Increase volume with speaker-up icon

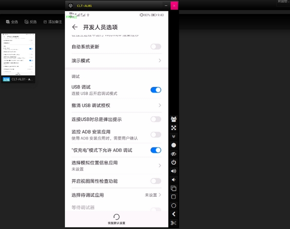(x=174, y=171)
